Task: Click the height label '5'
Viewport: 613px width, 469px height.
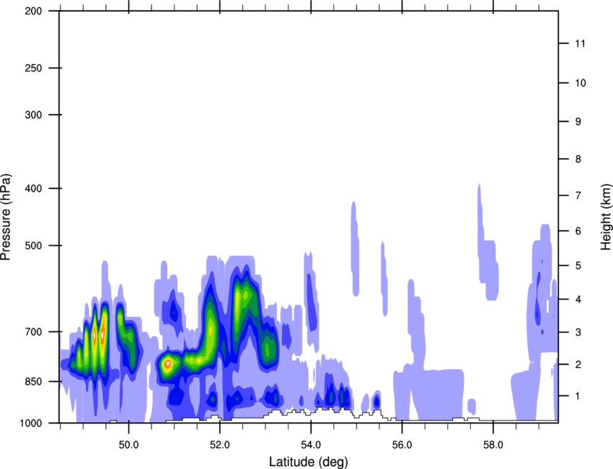Action: coord(578,266)
